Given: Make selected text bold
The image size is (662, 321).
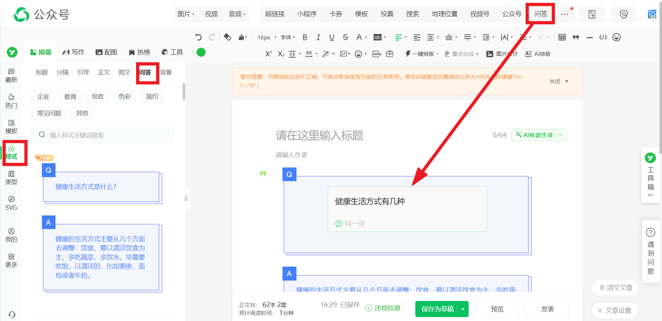Looking at the screenshot, I should 305,37.
